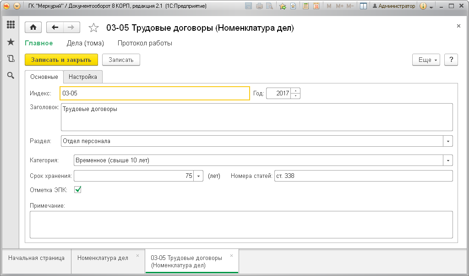This screenshot has height=276, width=469.
Task: Open the Дела (тома) section
Action: [85, 43]
